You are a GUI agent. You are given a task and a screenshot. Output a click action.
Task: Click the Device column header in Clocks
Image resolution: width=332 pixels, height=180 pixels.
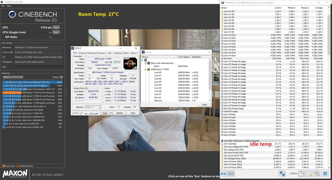click(159, 57)
